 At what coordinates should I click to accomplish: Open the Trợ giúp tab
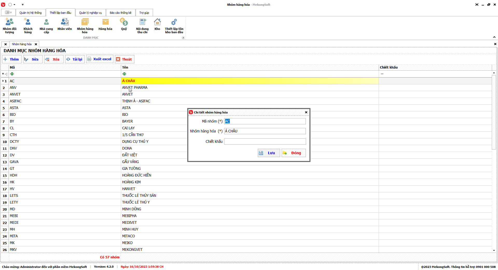[x=144, y=13]
